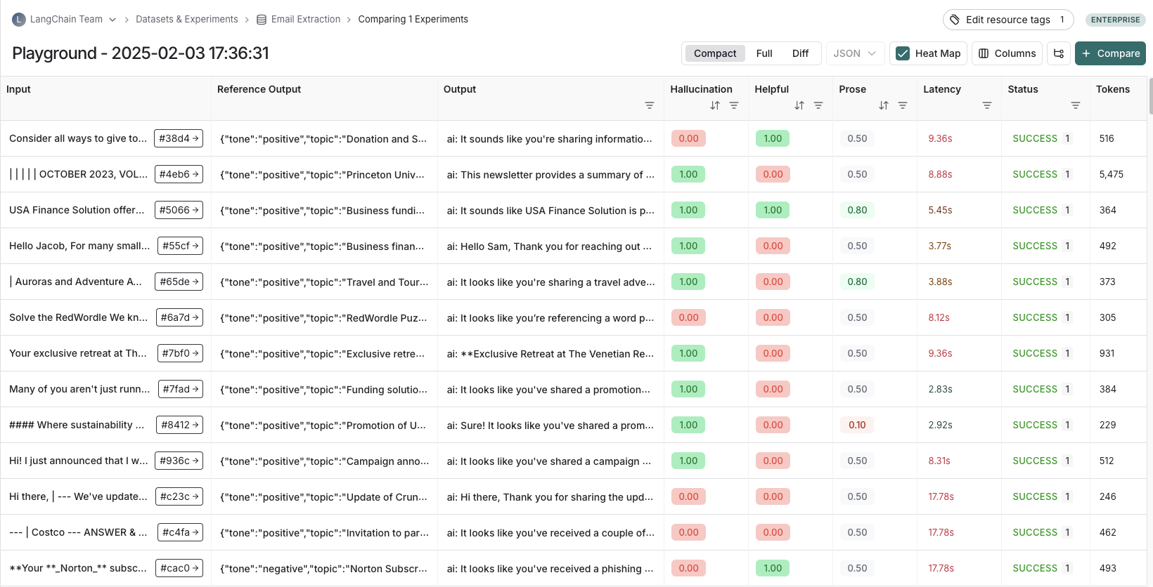Toggle the Heat Map checkbox

click(903, 53)
